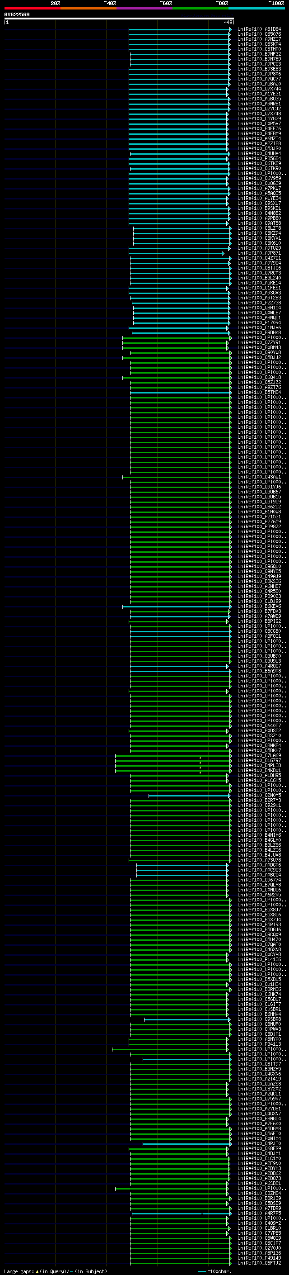Select hit label UniRef100_C7LA69
Viewport: 289px width, 1275px height.
(x=259, y=756)
